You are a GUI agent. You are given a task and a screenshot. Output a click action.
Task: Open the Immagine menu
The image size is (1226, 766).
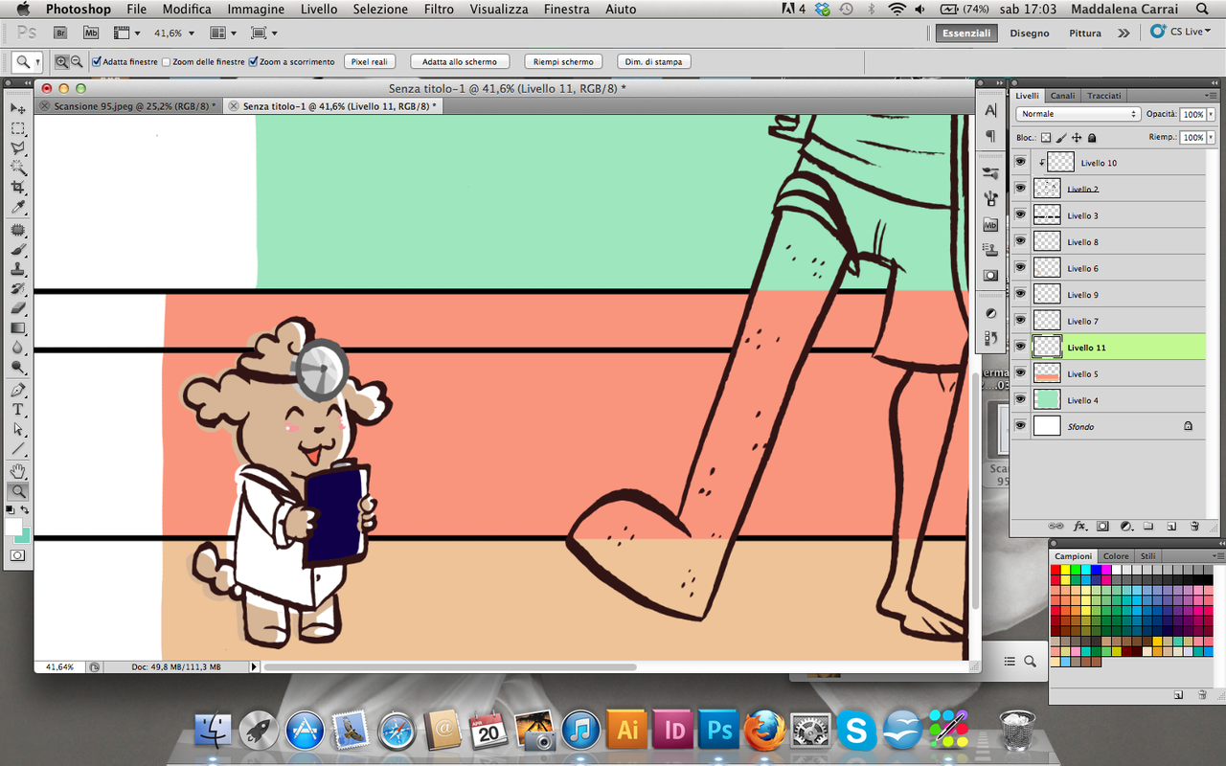click(257, 9)
